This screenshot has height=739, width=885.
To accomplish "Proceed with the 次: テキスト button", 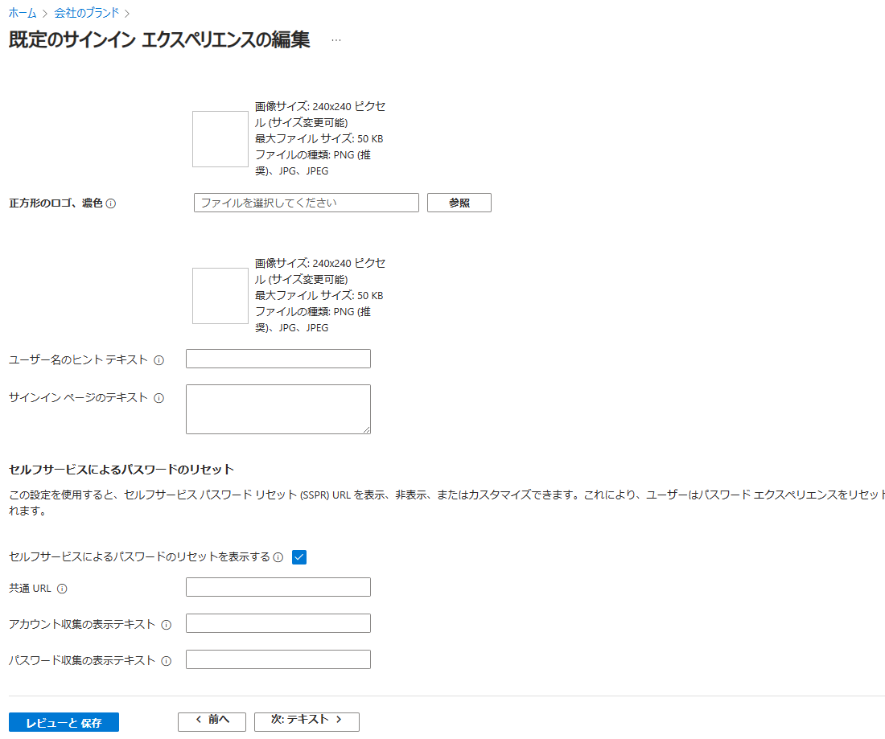I will pyautogui.click(x=307, y=721).
